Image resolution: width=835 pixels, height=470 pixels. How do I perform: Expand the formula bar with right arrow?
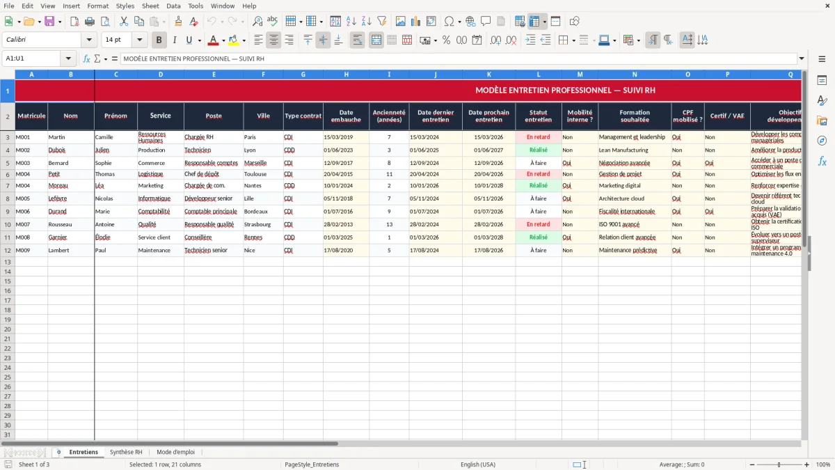[802, 58]
